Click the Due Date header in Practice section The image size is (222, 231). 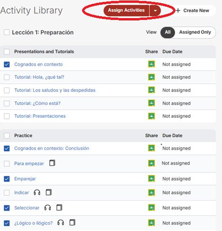[x=172, y=135]
